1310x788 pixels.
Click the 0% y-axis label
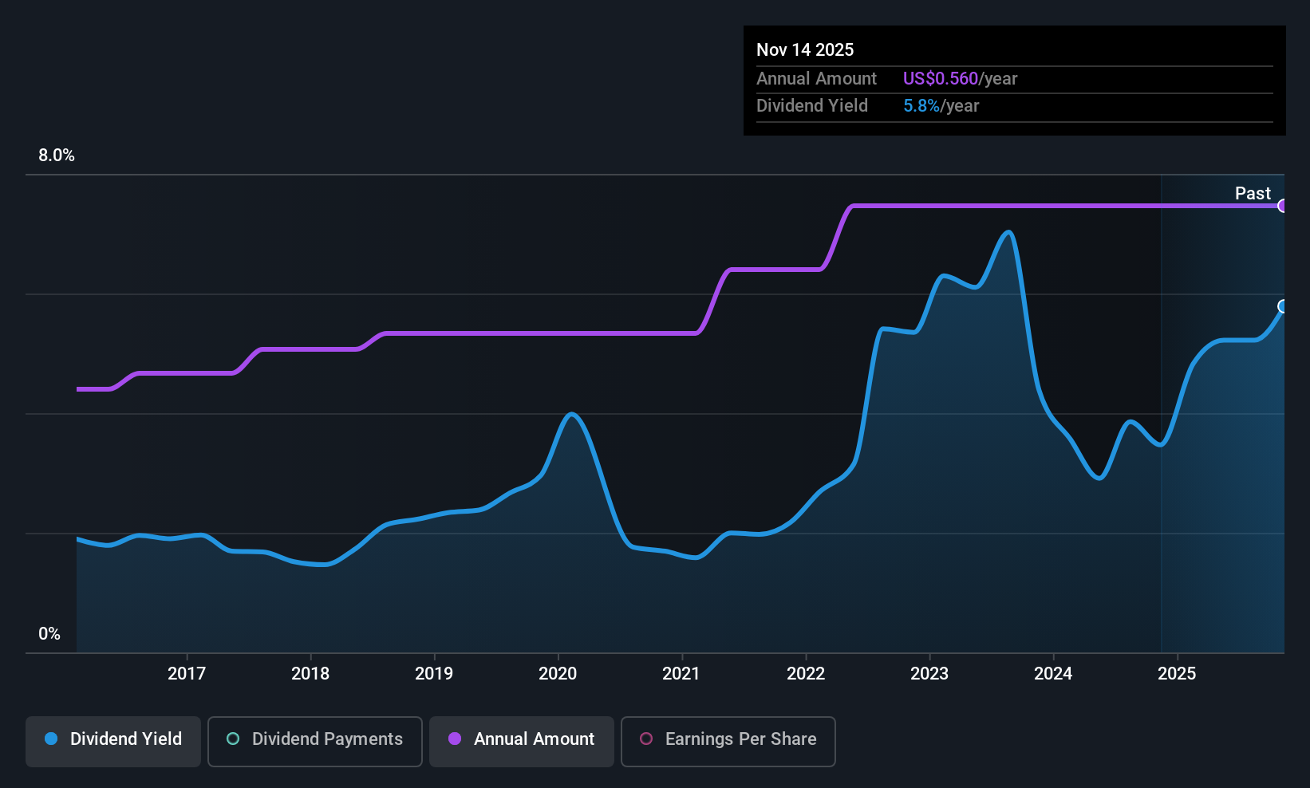(49, 634)
